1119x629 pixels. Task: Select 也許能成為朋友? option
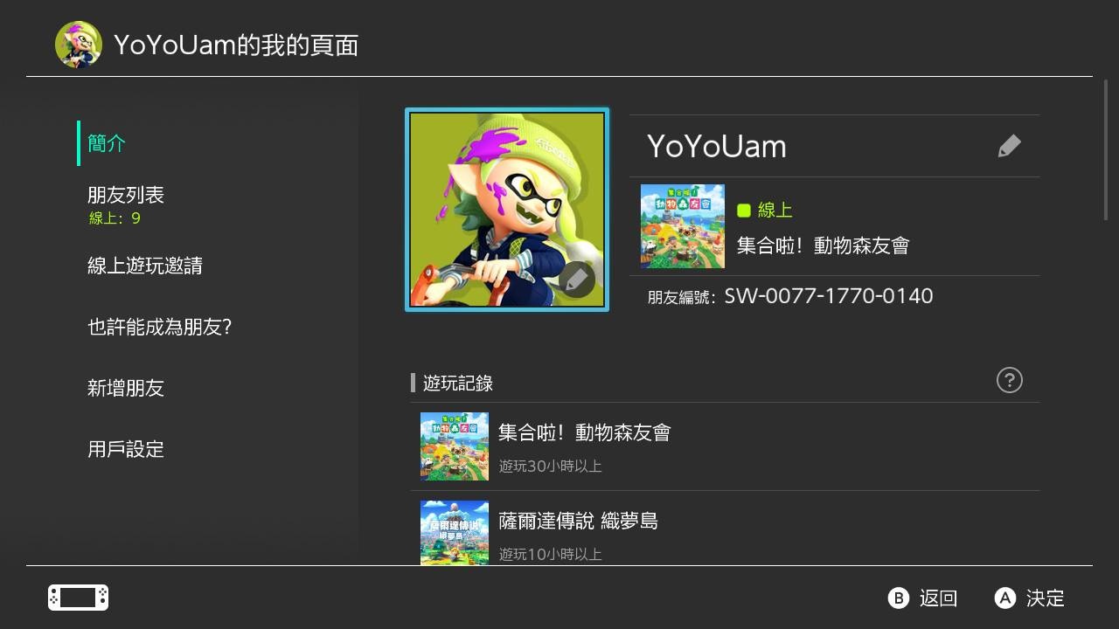(x=159, y=327)
